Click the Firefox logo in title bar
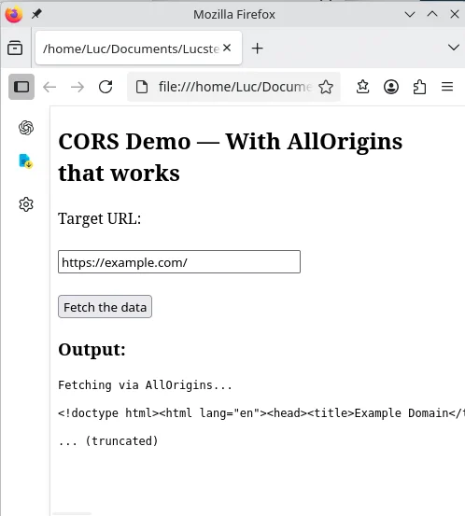This screenshot has height=516, width=465. 14,14
